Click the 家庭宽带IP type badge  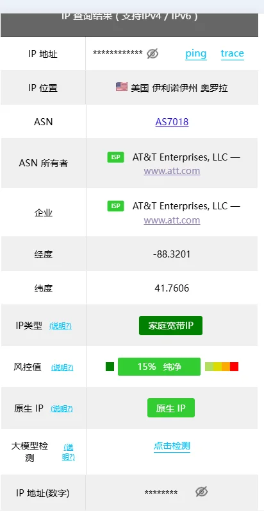170,326
